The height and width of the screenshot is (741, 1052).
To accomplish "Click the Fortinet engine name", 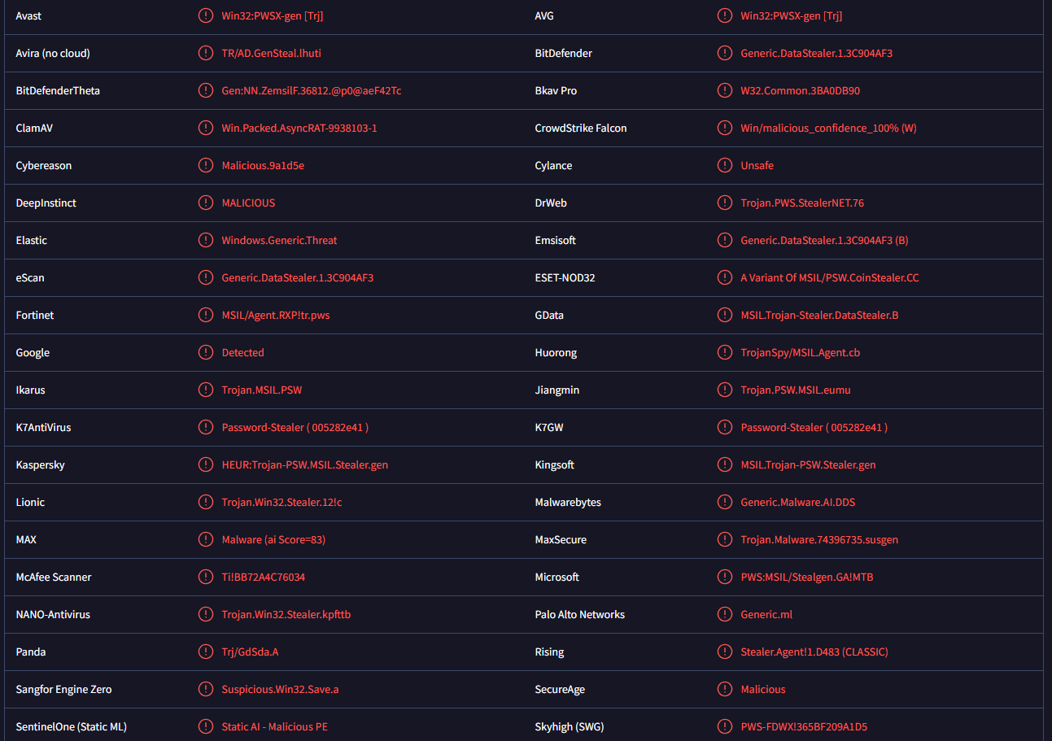I will (35, 315).
